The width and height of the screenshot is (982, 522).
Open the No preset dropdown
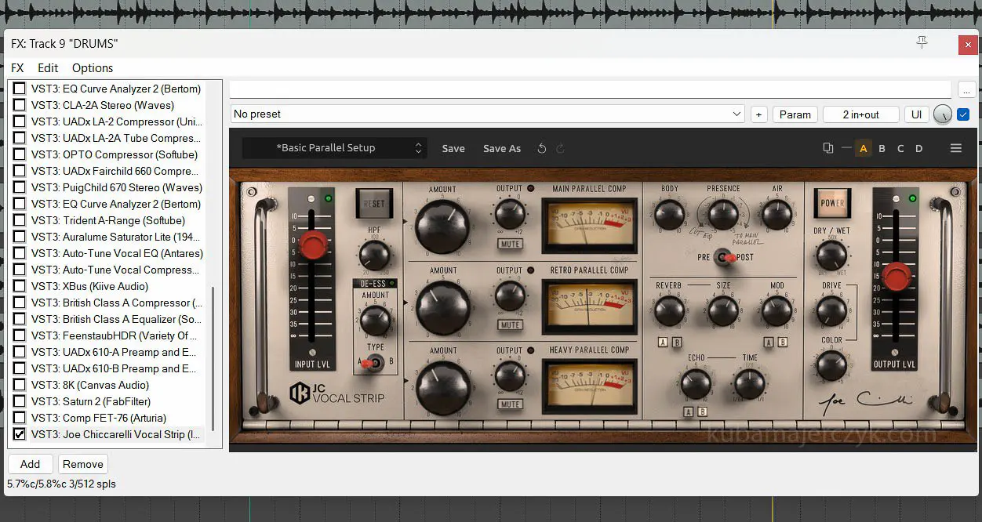tap(487, 114)
